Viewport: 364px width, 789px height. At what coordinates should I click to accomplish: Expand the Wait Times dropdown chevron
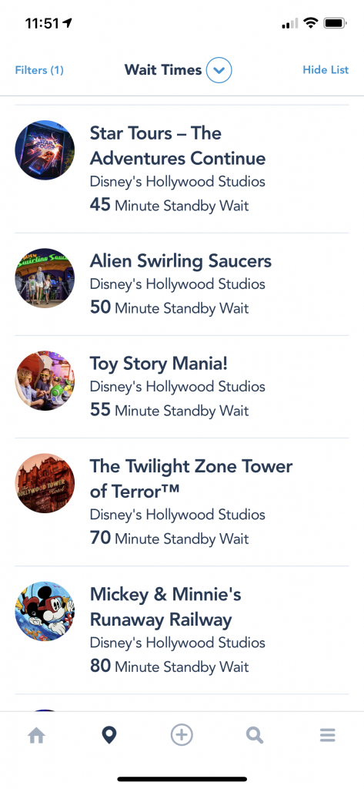point(219,70)
